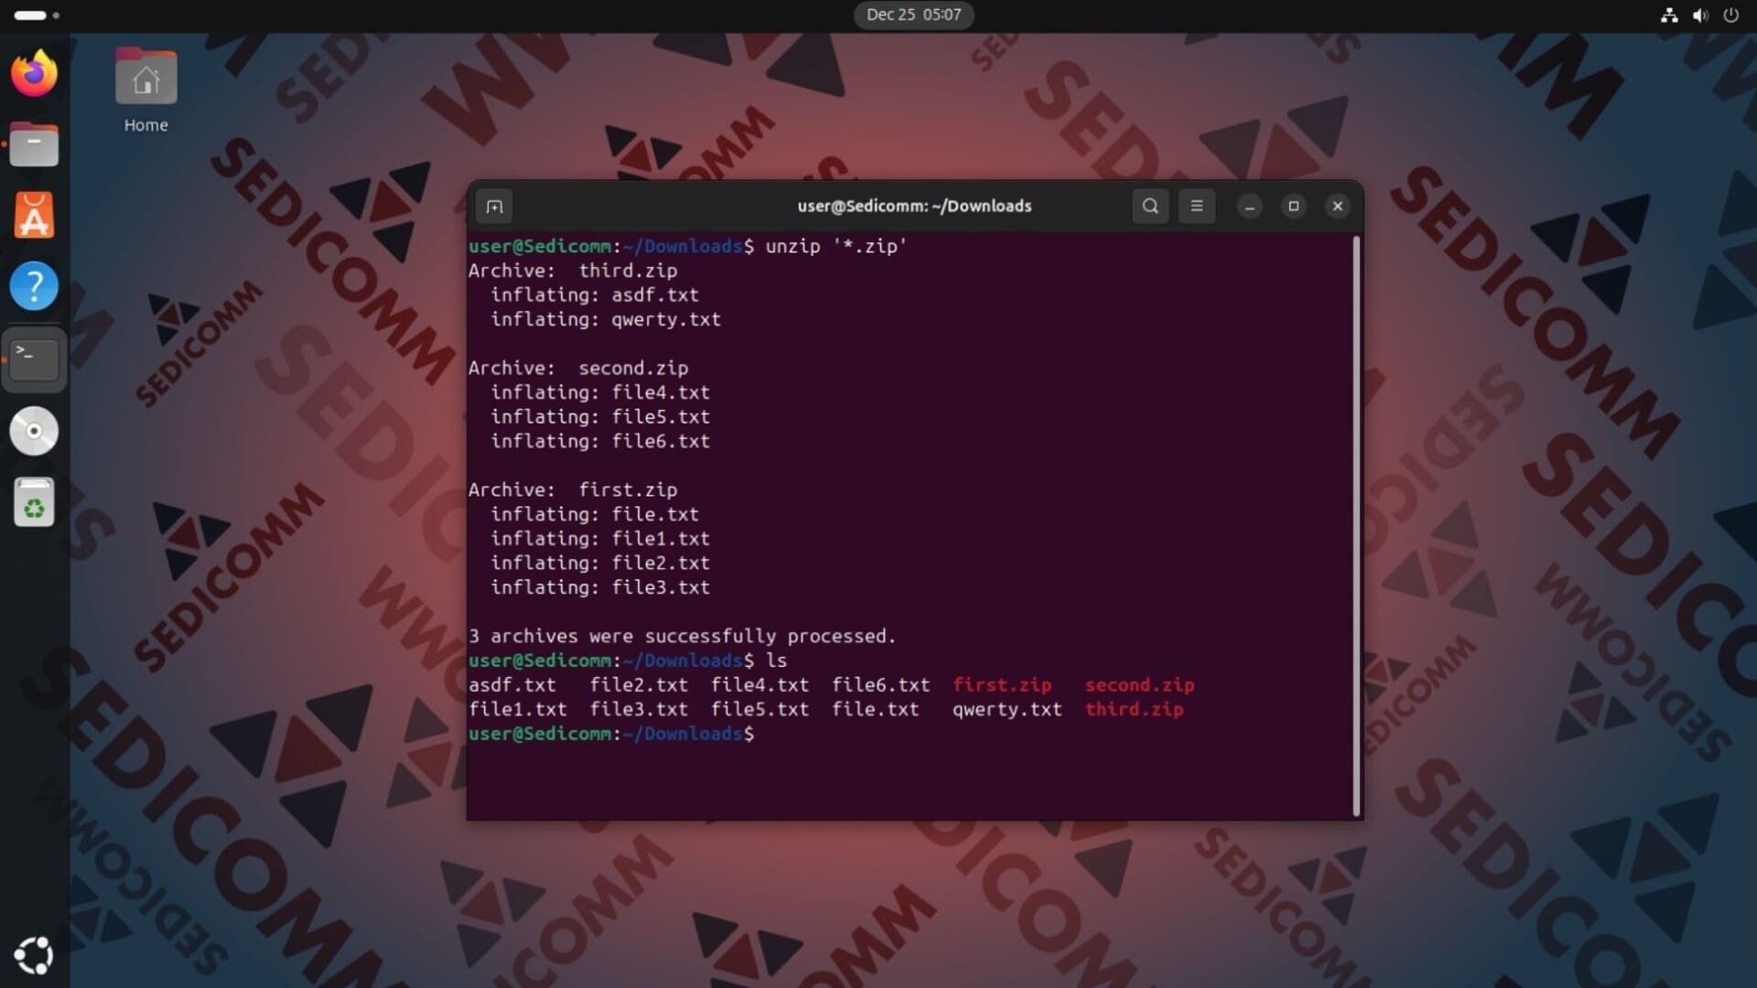The height and width of the screenshot is (988, 1757).
Task: Open Ubuntu App Center dock icon
Action: click(x=34, y=216)
